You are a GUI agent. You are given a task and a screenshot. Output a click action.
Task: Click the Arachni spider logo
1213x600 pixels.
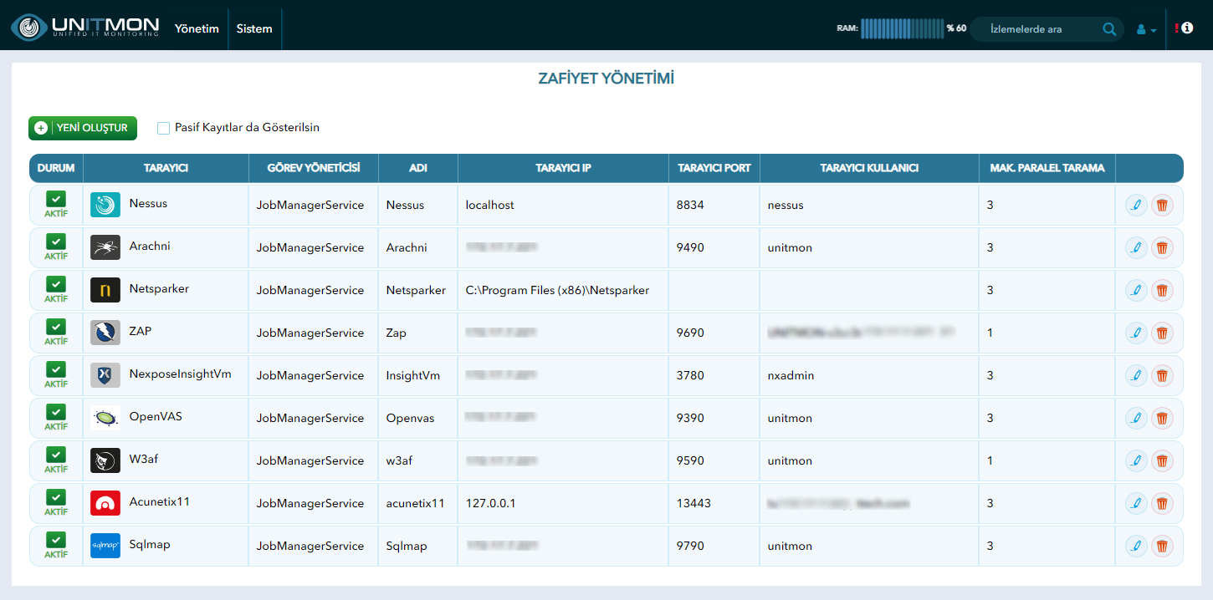point(105,247)
